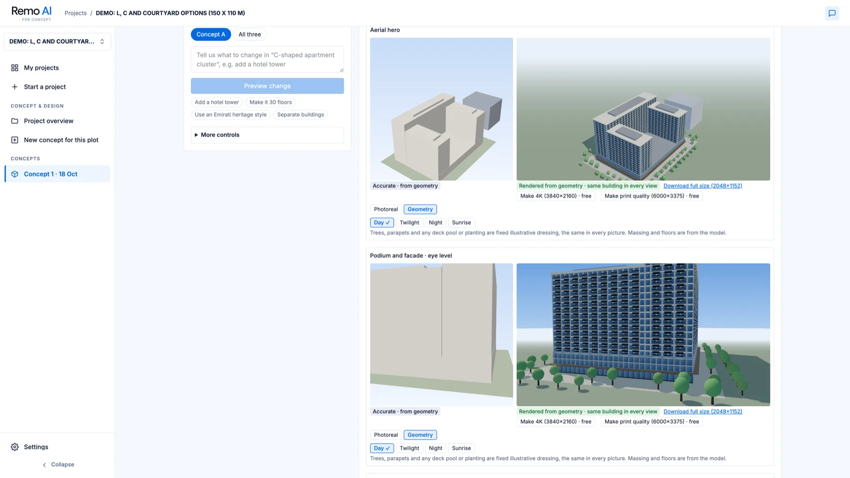This screenshot has height=478, width=850.
Task: Open My projects grid icon
Action: tap(15, 68)
